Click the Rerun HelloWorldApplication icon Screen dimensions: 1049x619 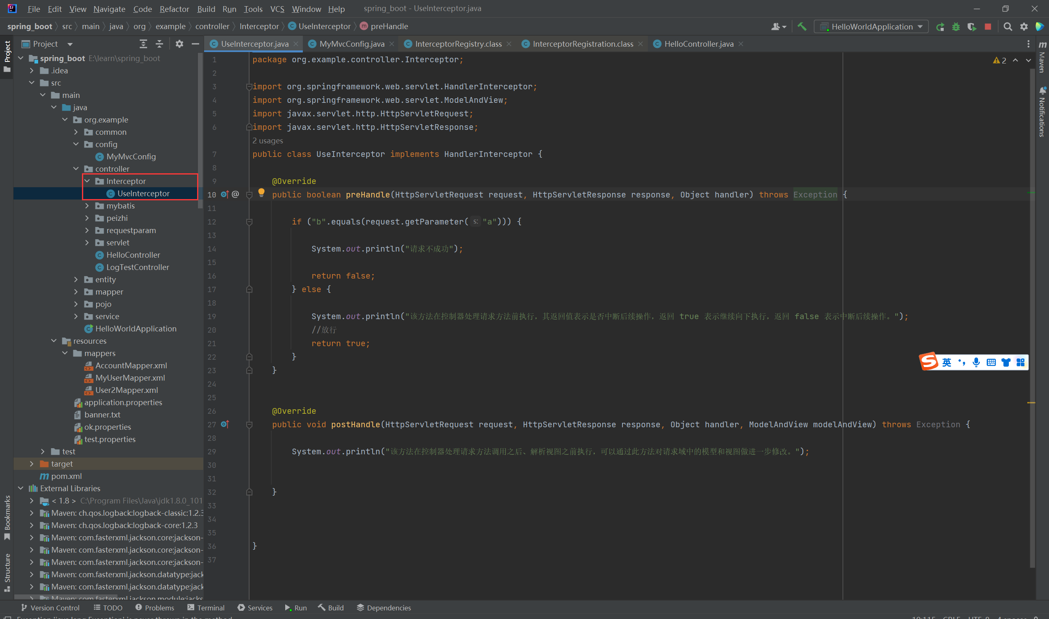pos(940,27)
